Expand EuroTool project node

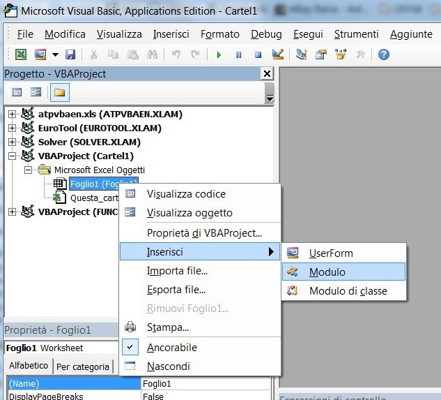[12, 128]
